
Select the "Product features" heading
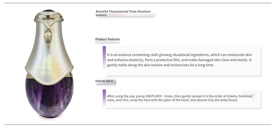tap(108, 39)
